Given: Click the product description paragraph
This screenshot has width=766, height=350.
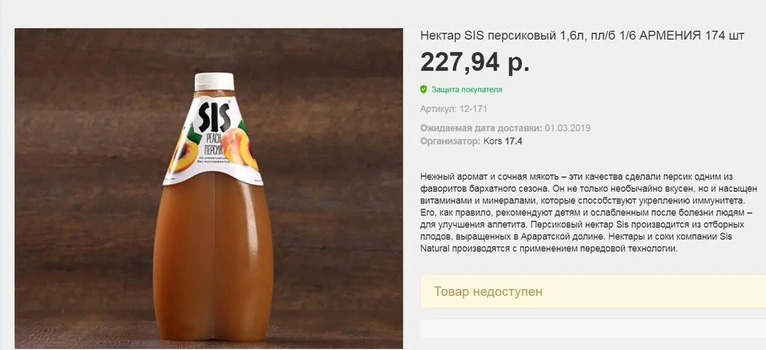Looking at the screenshot, I should (588, 213).
